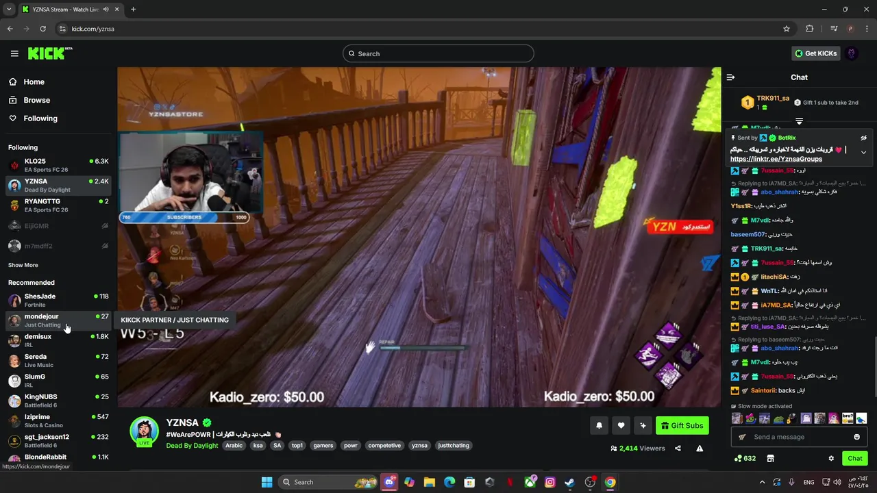877x493 pixels.
Task: Reload the page in Chrome
Action: click(42, 29)
